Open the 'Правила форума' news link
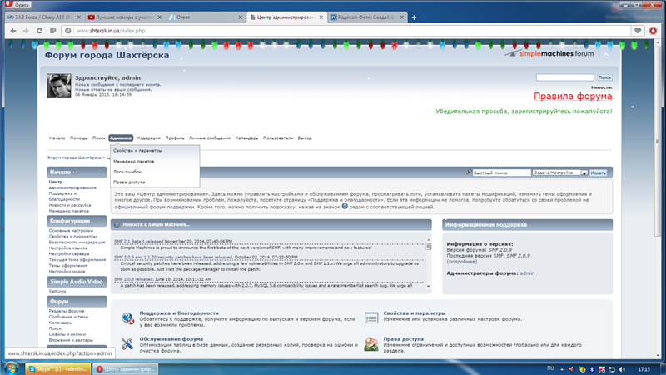The width and height of the screenshot is (666, 375). tap(573, 96)
